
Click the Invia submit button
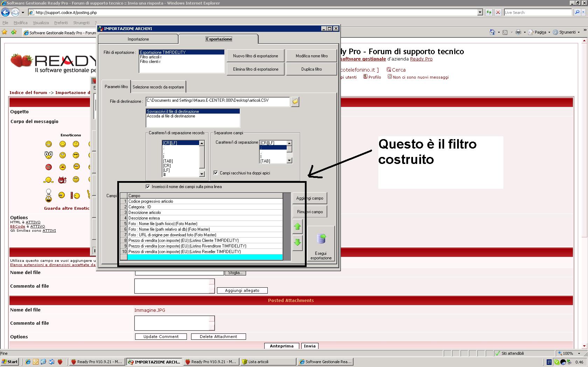point(309,346)
